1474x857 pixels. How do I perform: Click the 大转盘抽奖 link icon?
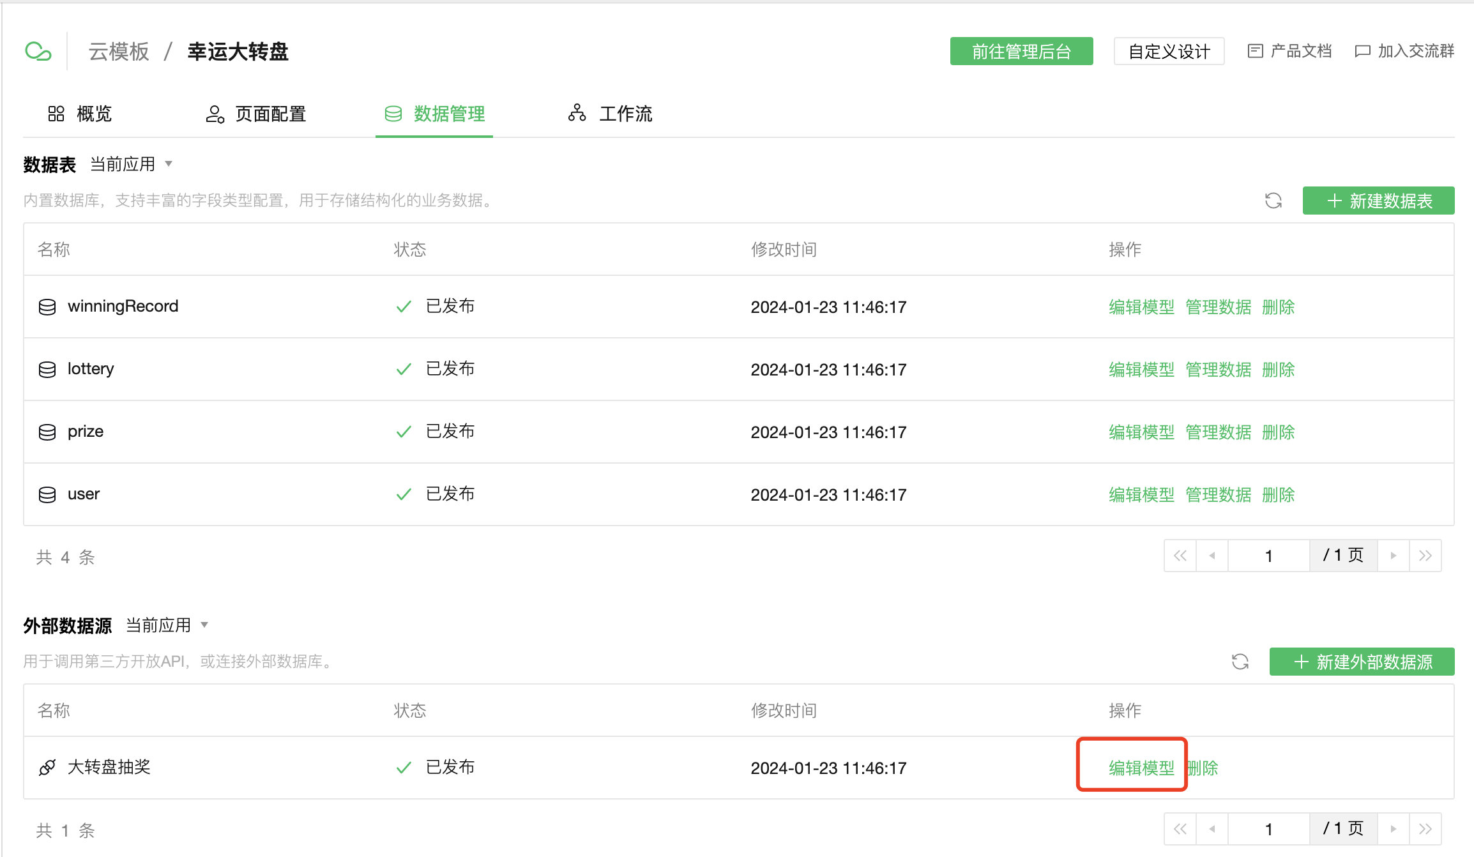click(47, 768)
